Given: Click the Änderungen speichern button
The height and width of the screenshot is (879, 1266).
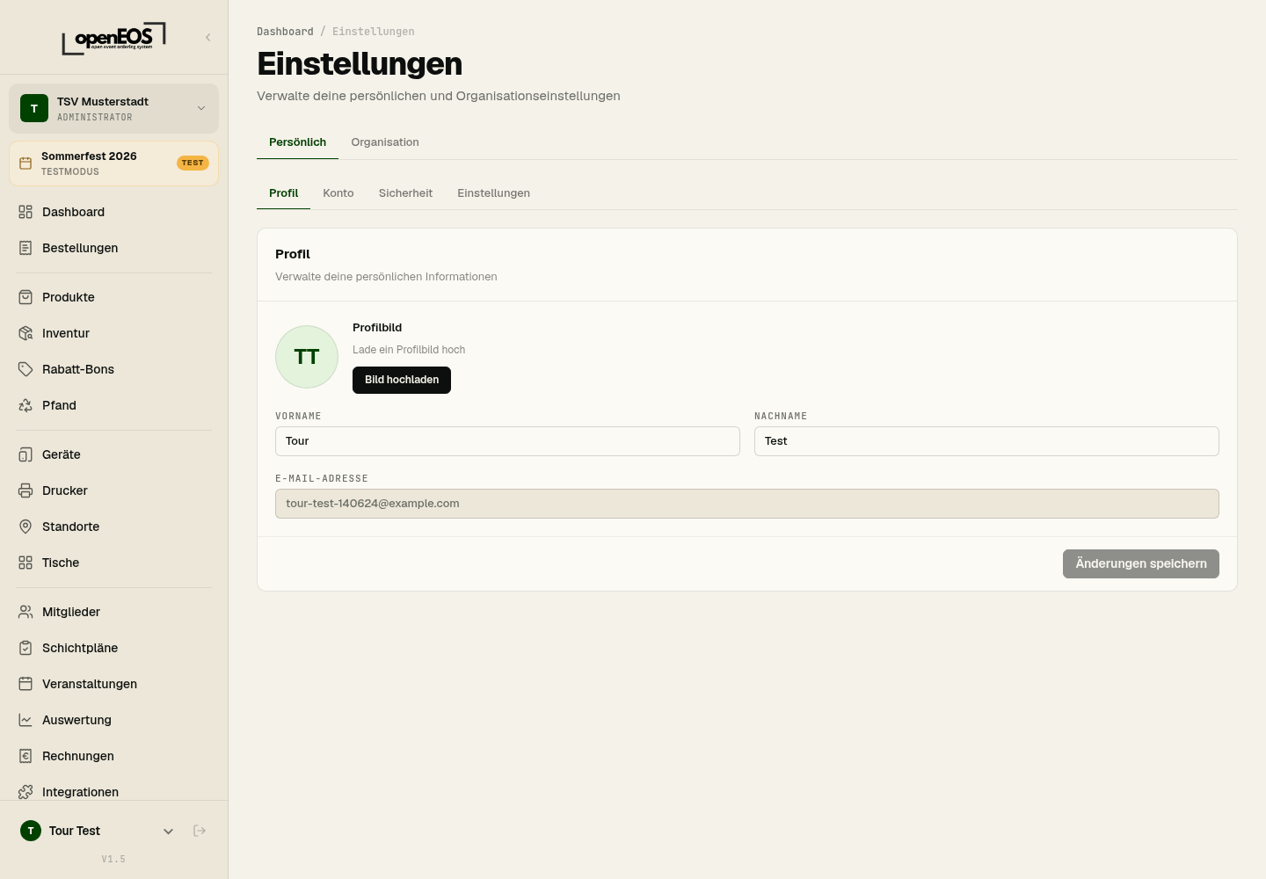Looking at the screenshot, I should (x=1141, y=563).
